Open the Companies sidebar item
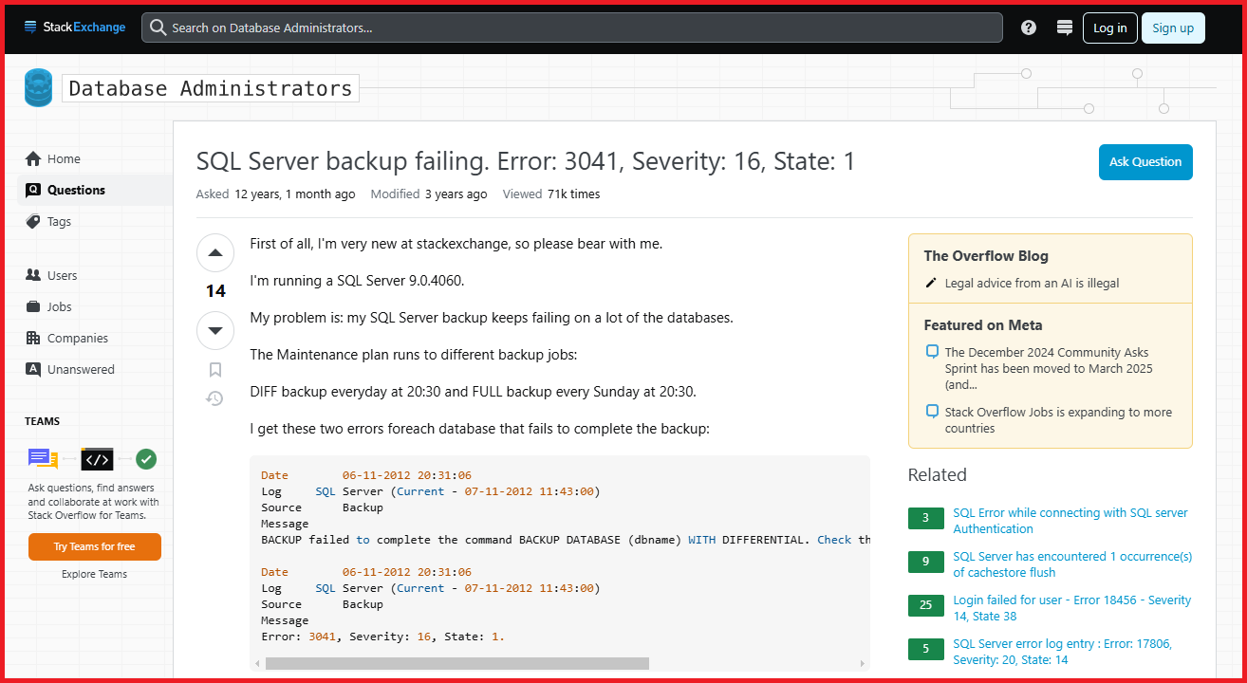 tap(95, 338)
